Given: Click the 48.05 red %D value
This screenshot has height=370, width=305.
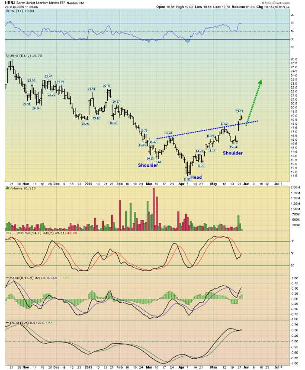Looking at the screenshot, I should (72, 233).
